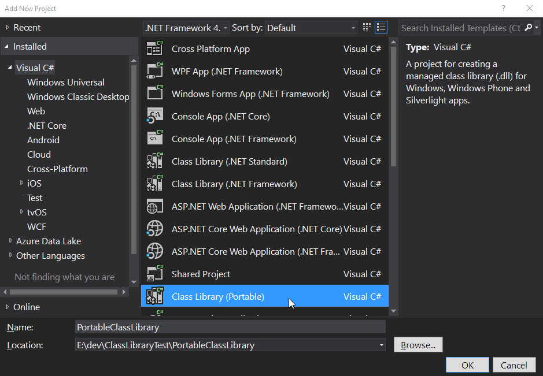Expand the Online section
543x376 pixels.
7,307
